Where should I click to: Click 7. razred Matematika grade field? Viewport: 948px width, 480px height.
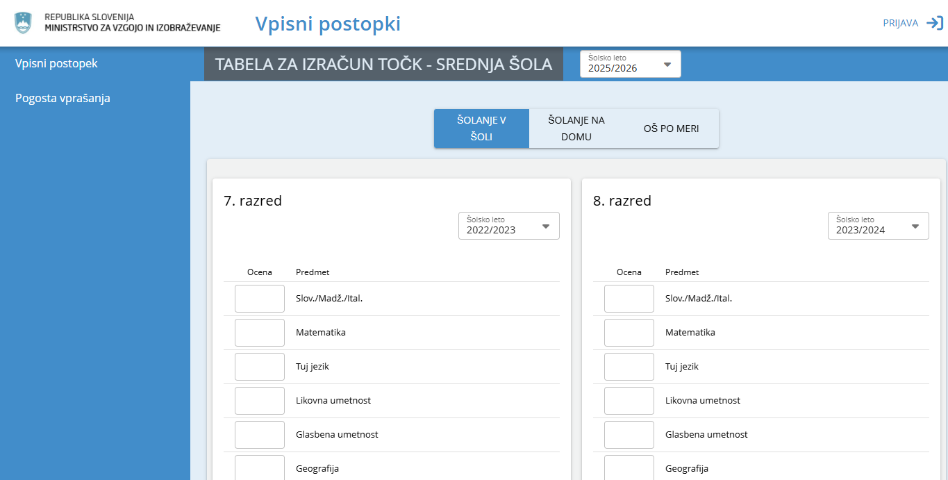click(260, 333)
